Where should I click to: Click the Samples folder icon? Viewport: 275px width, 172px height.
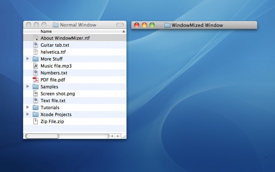(x=36, y=87)
